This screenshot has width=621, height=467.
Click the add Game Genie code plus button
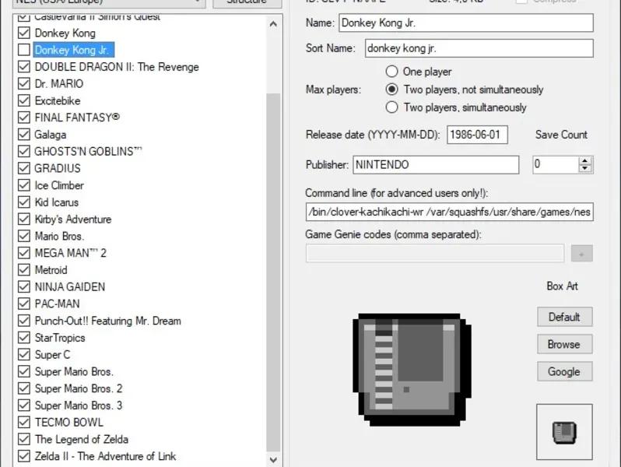582,254
